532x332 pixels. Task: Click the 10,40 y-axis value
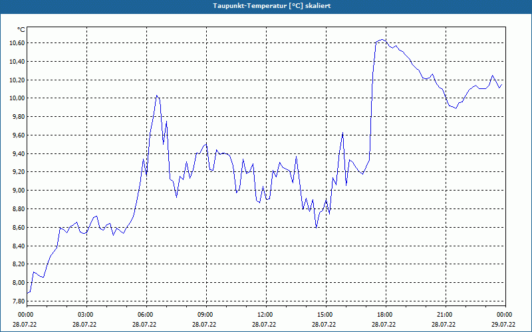[17, 61]
